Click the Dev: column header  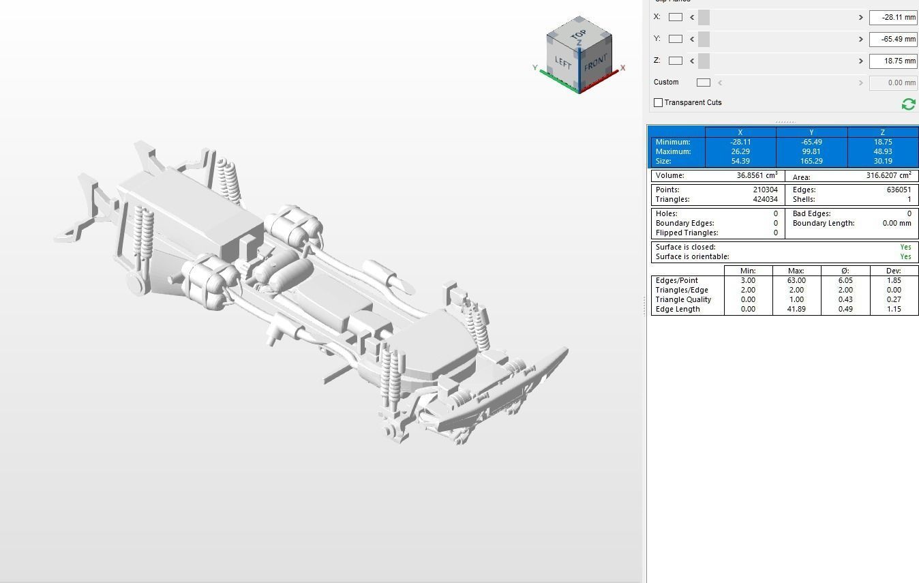tap(894, 271)
